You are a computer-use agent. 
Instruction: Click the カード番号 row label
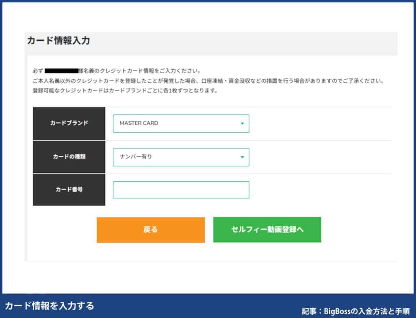68,189
